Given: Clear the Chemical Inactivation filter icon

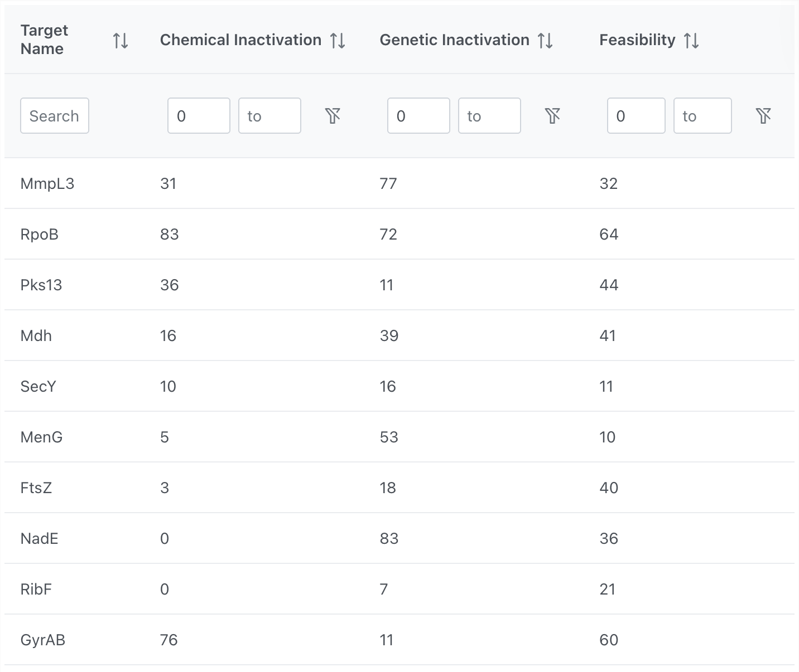Looking at the screenshot, I should click(x=333, y=116).
